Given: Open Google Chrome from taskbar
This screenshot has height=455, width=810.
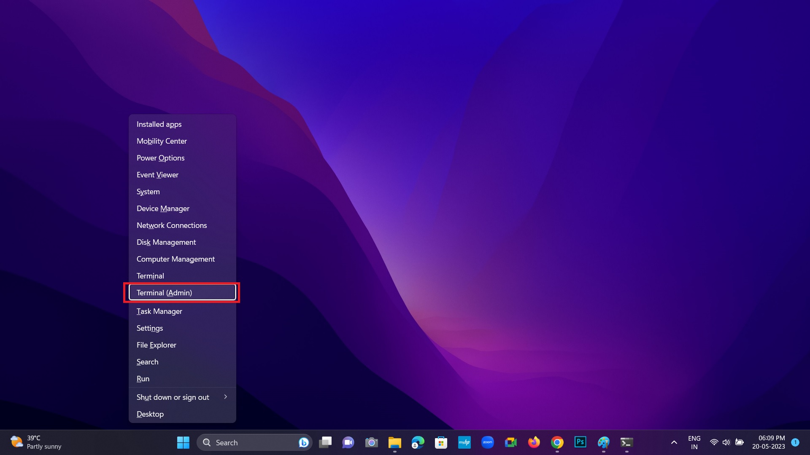Looking at the screenshot, I should click(x=557, y=442).
